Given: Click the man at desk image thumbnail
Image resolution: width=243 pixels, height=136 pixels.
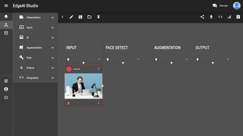Looking at the screenshot, I should point(84,86).
